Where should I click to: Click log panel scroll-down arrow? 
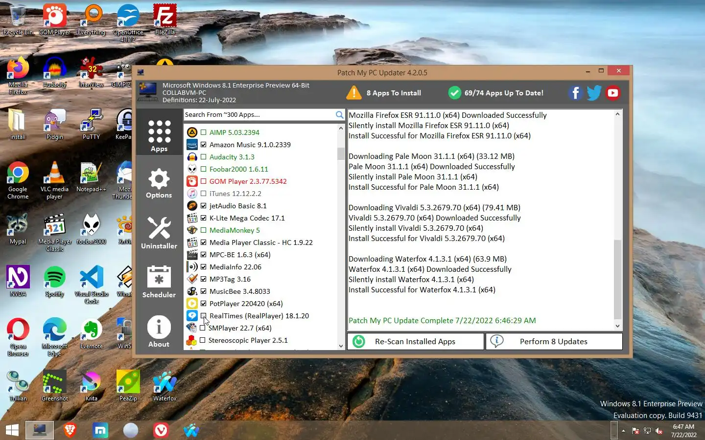coord(617,326)
